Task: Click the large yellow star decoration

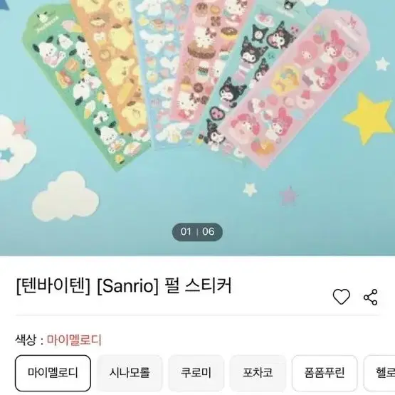Action: pos(368,118)
